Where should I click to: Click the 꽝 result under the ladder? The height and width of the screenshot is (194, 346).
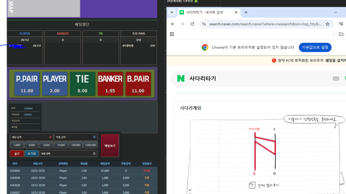[x=274, y=174]
